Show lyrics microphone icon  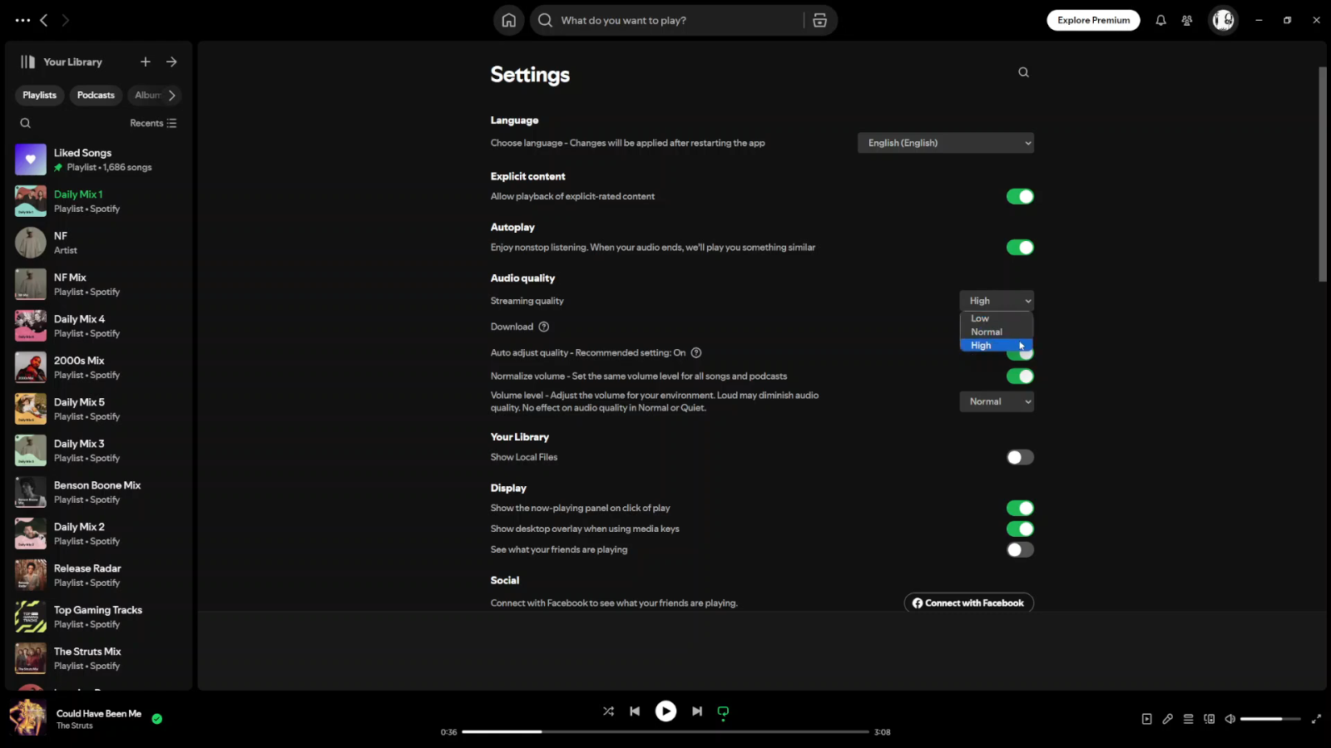(1168, 719)
